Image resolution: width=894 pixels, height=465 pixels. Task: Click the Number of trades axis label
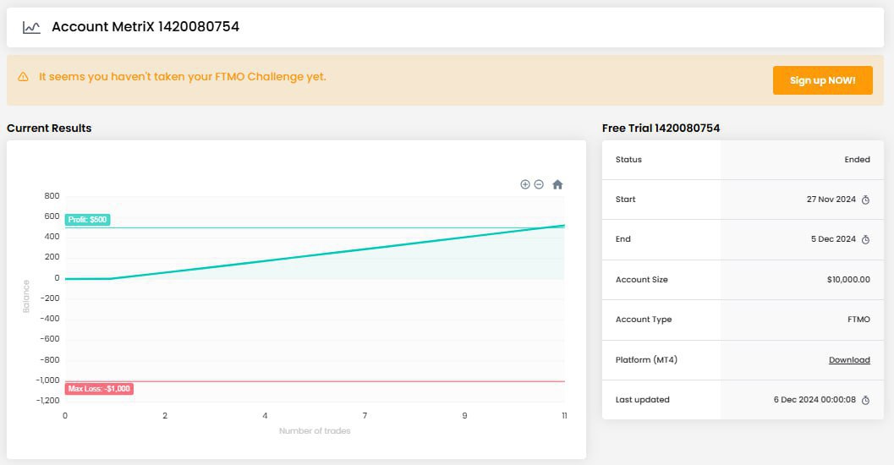pos(315,431)
